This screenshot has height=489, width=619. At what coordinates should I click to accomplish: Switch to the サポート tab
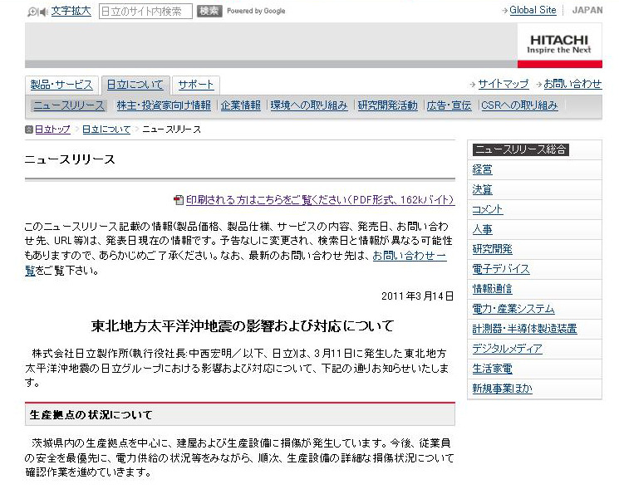click(x=196, y=85)
